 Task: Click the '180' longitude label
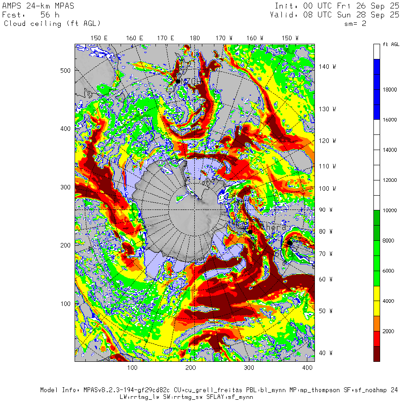click(195, 38)
